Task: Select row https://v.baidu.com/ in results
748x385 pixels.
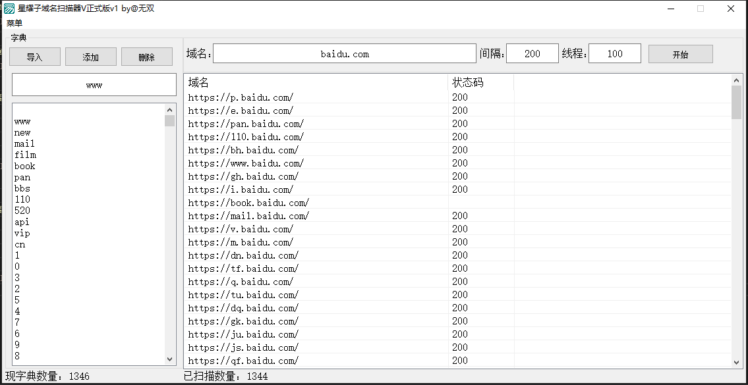Action: pyautogui.click(x=457, y=229)
